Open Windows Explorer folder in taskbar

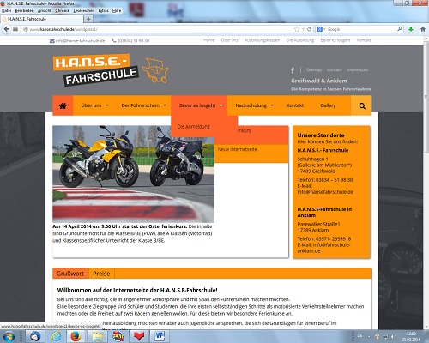[97, 336]
